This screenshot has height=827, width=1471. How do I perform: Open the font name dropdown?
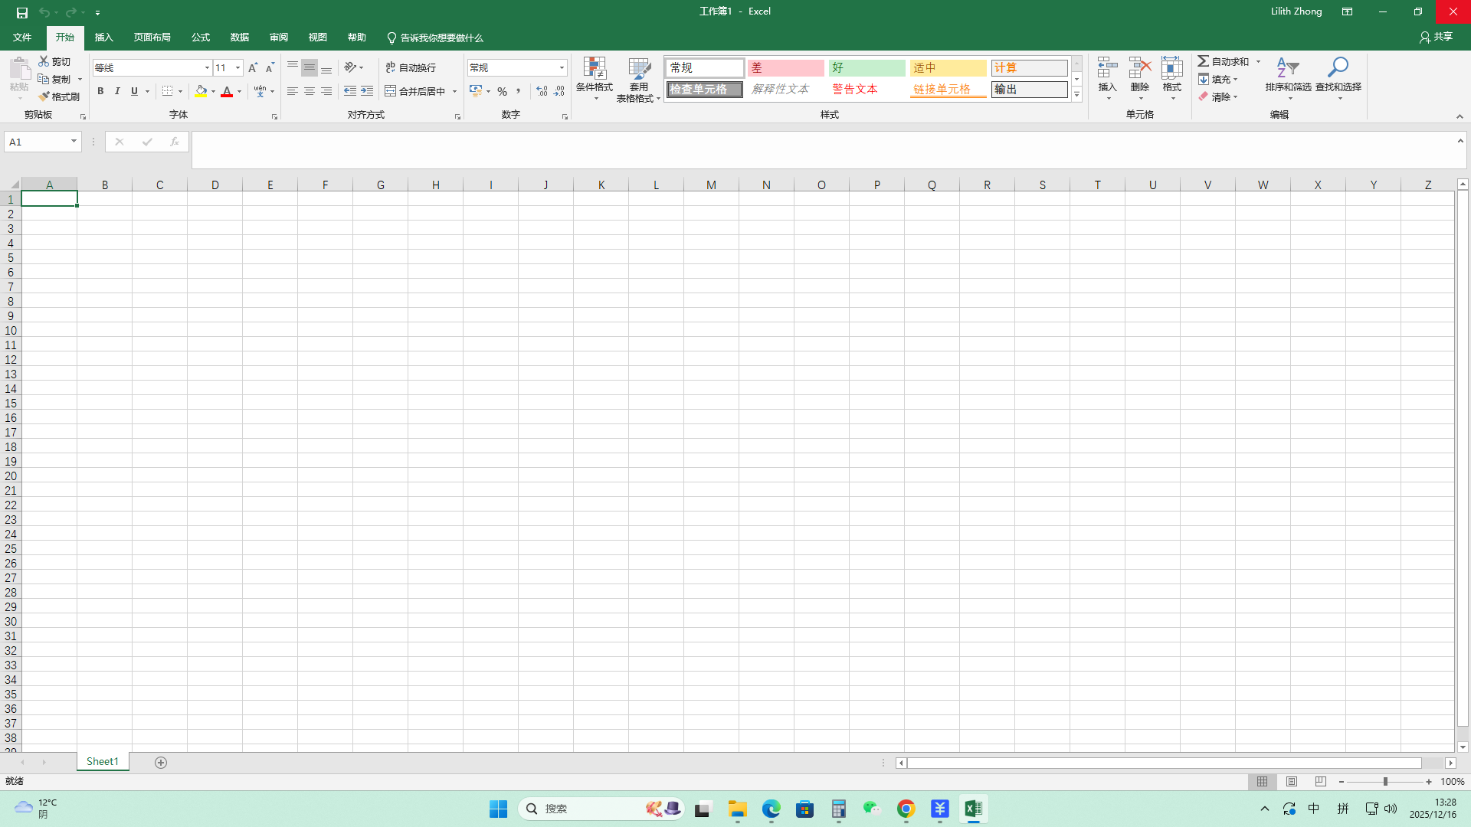click(x=207, y=67)
